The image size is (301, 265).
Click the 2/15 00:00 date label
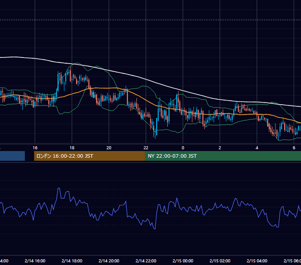coord(183,261)
